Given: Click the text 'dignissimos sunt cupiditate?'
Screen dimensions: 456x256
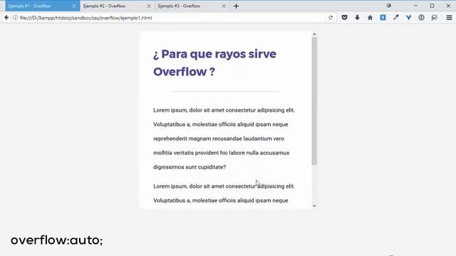Looking at the screenshot, I should click(190, 167).
